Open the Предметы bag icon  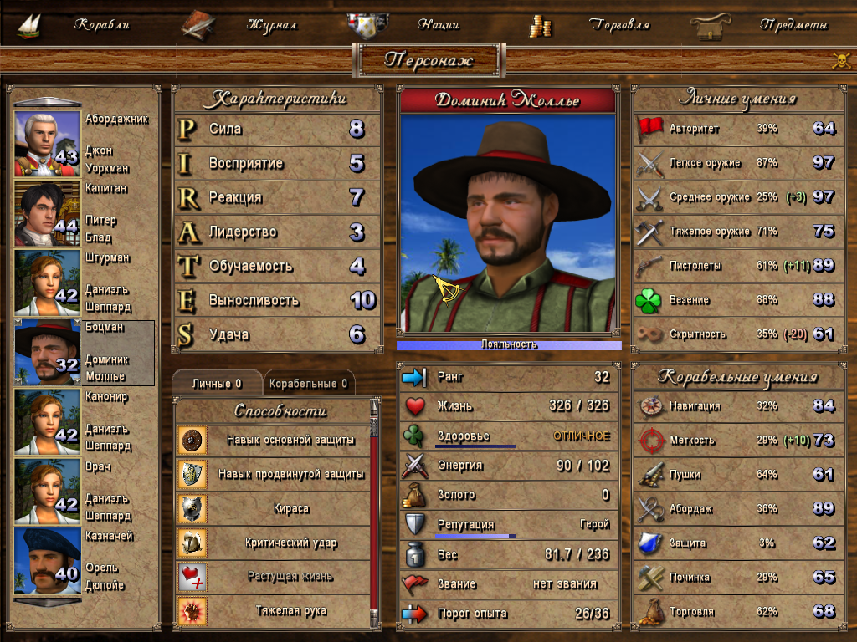(710, 26)
